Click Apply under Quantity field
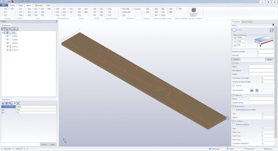The width and height of the screenshot is (278, 151). click(x=269, y=59)
